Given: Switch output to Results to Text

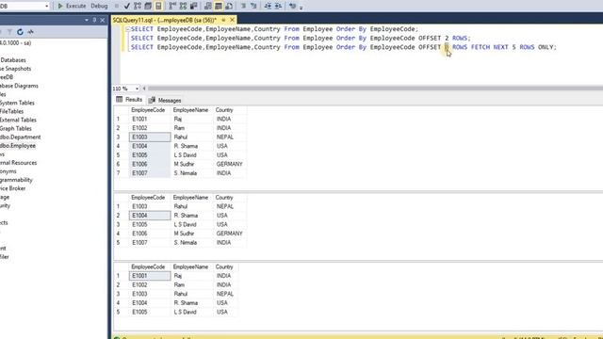Looking at the screenshot, I should (207, 7).
